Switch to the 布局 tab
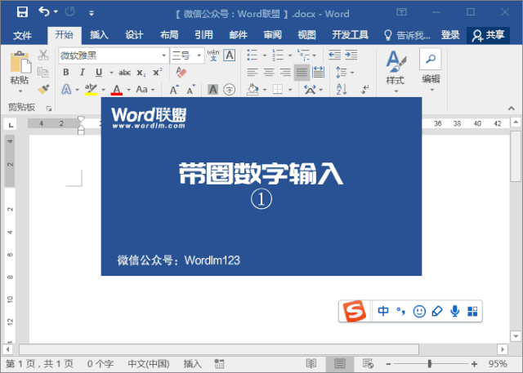This screenshot has height=373, width=523. point(169,35)
